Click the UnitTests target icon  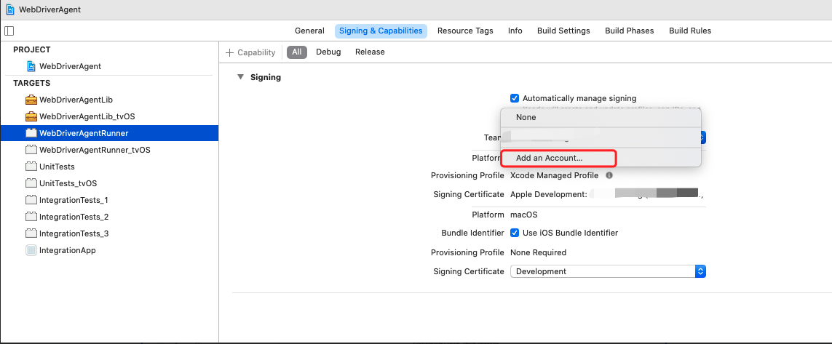(x=31, y=167)
